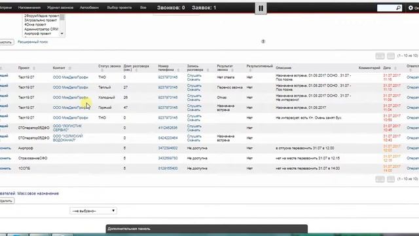This screenshot has height=236, width=419.
Task: Click Слушать in the Горячий row
Action: tap(194, 106)
